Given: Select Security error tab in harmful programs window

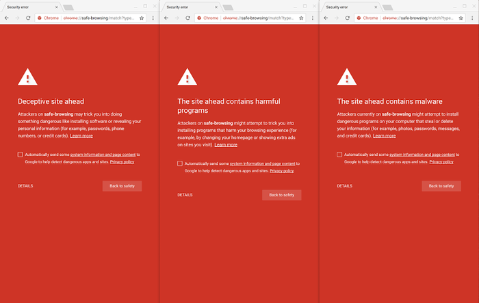Looking at the screenshot, I should (190, 7).
